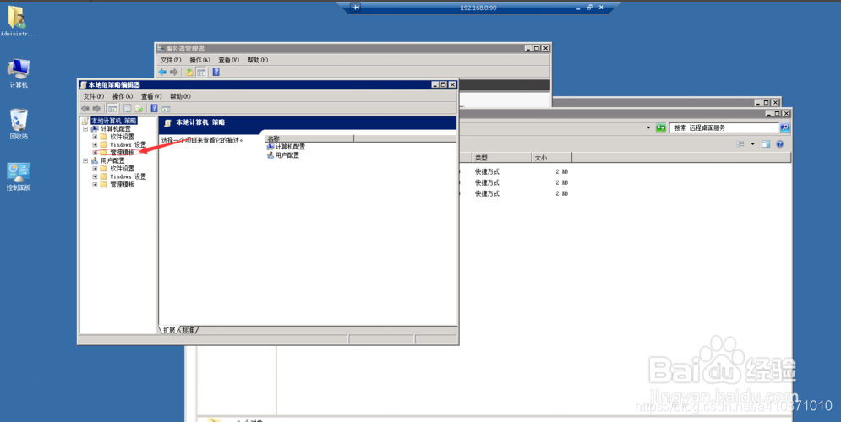Select 管理模板 folder under 计算机配置

pyautogui.click(x=123, y=153)
